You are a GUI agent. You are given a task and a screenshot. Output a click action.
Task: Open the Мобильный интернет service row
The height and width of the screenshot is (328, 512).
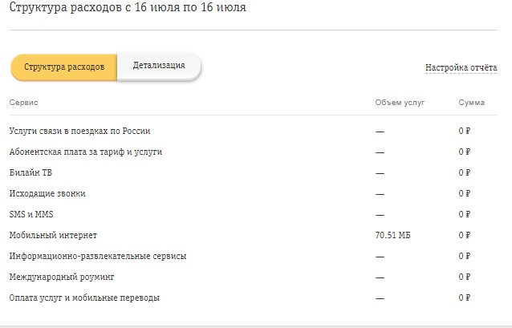[x=254, y=235]
